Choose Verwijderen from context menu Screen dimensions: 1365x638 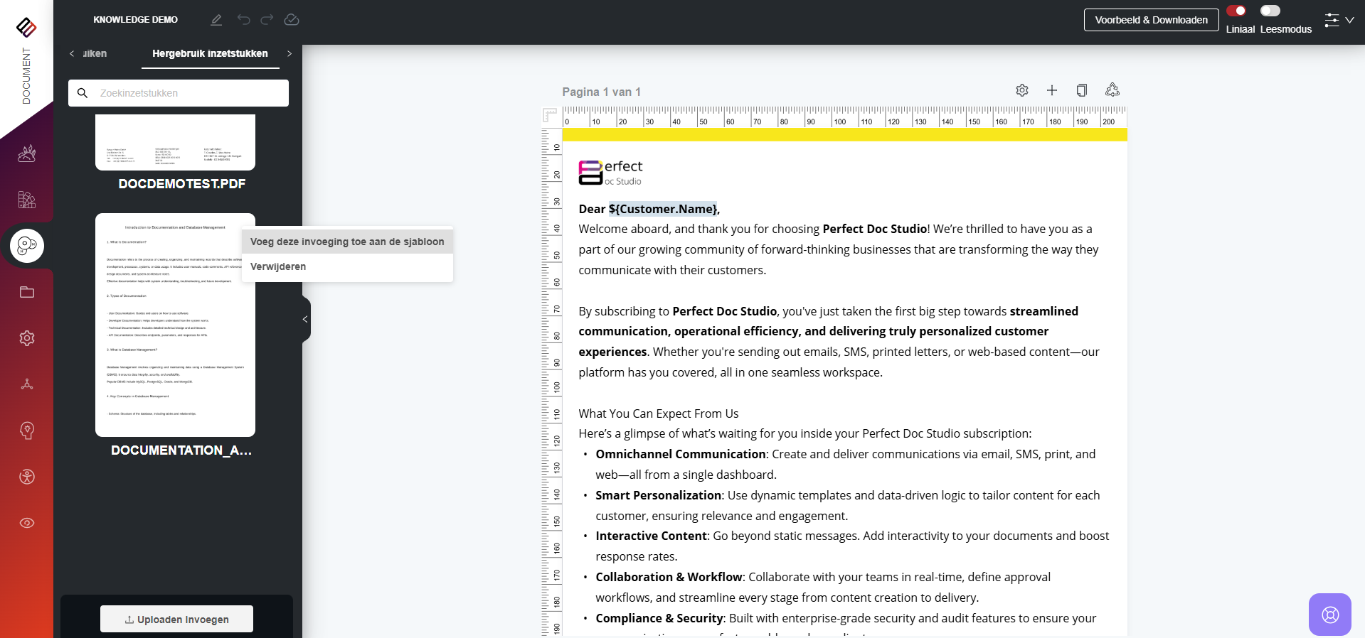point(278,266)
